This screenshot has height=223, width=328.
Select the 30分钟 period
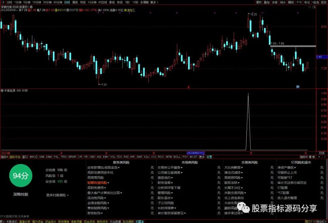point(47,2)
